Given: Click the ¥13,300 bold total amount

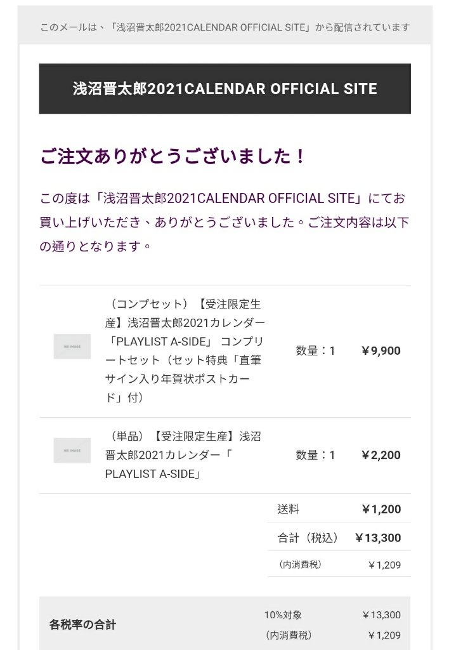Looking at the screenshot, I should (378, 538).
